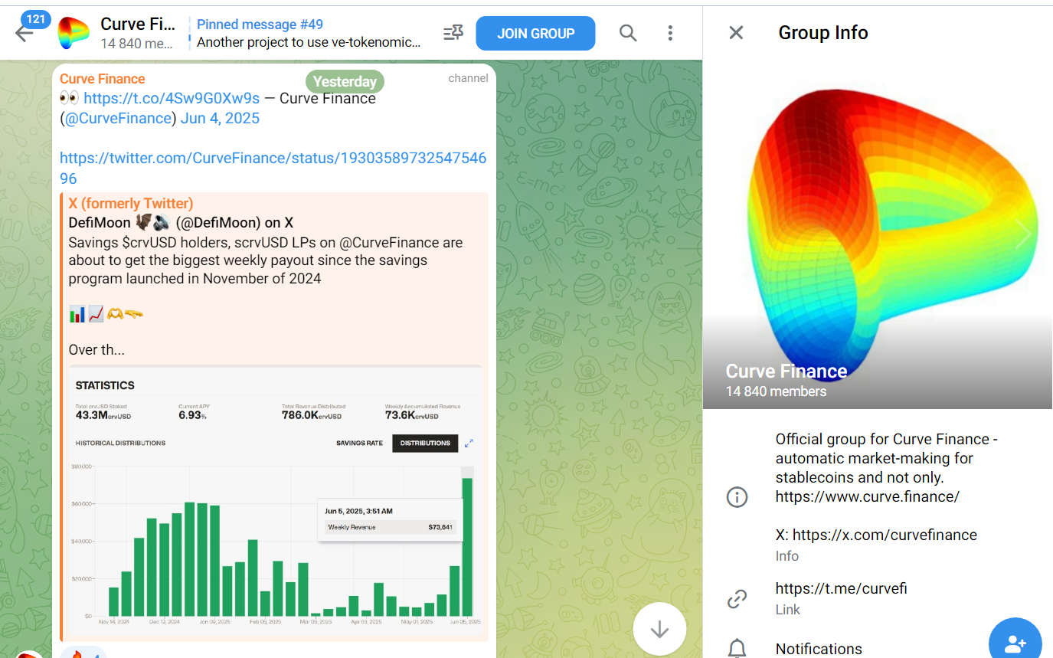Open the twitter.com/CurveFinance status link
1053x658 pixels.
pyautogui.click(x=273, y=168)
